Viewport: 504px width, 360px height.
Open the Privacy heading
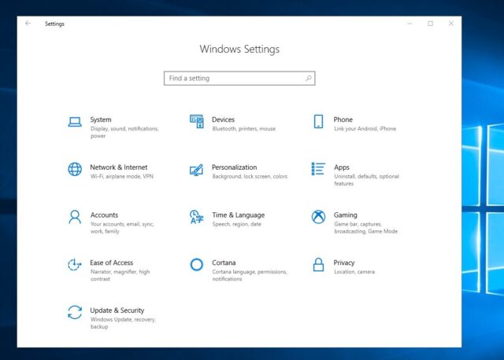point(344,263)
